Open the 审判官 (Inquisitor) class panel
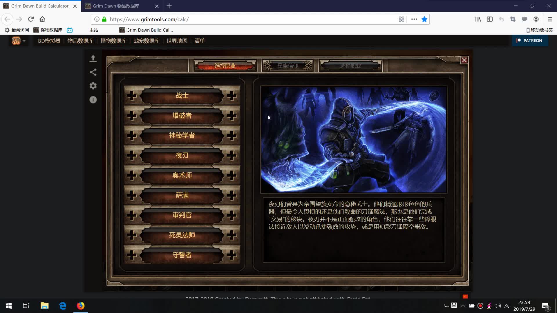This screenshot has height=313, width=557. [182, 215]
